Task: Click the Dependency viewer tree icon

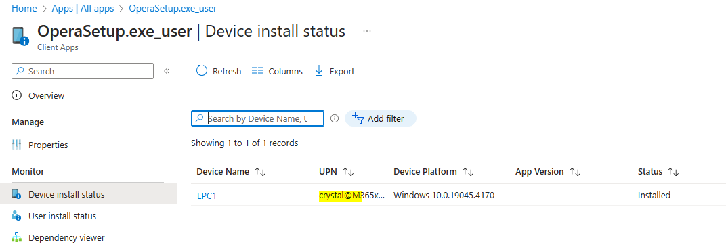Action: click(x=17, y=237)
